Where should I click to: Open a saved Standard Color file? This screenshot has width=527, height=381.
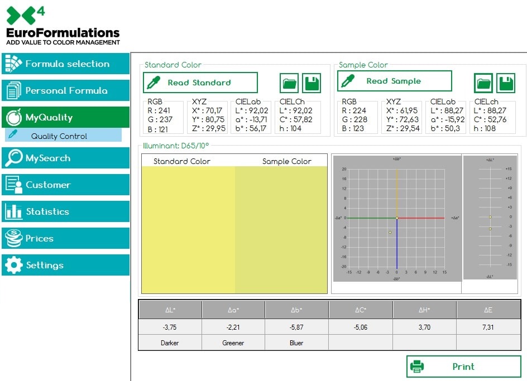coord(289,83)
